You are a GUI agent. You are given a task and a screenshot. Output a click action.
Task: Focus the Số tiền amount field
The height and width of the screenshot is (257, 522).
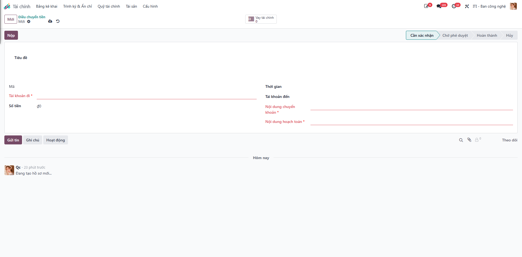147,106
